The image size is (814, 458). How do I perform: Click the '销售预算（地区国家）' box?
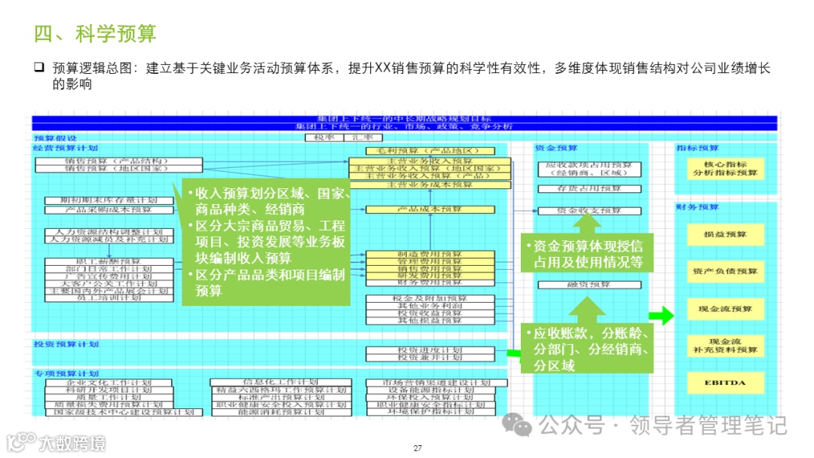pyautogui.click(x=119, y=169)
